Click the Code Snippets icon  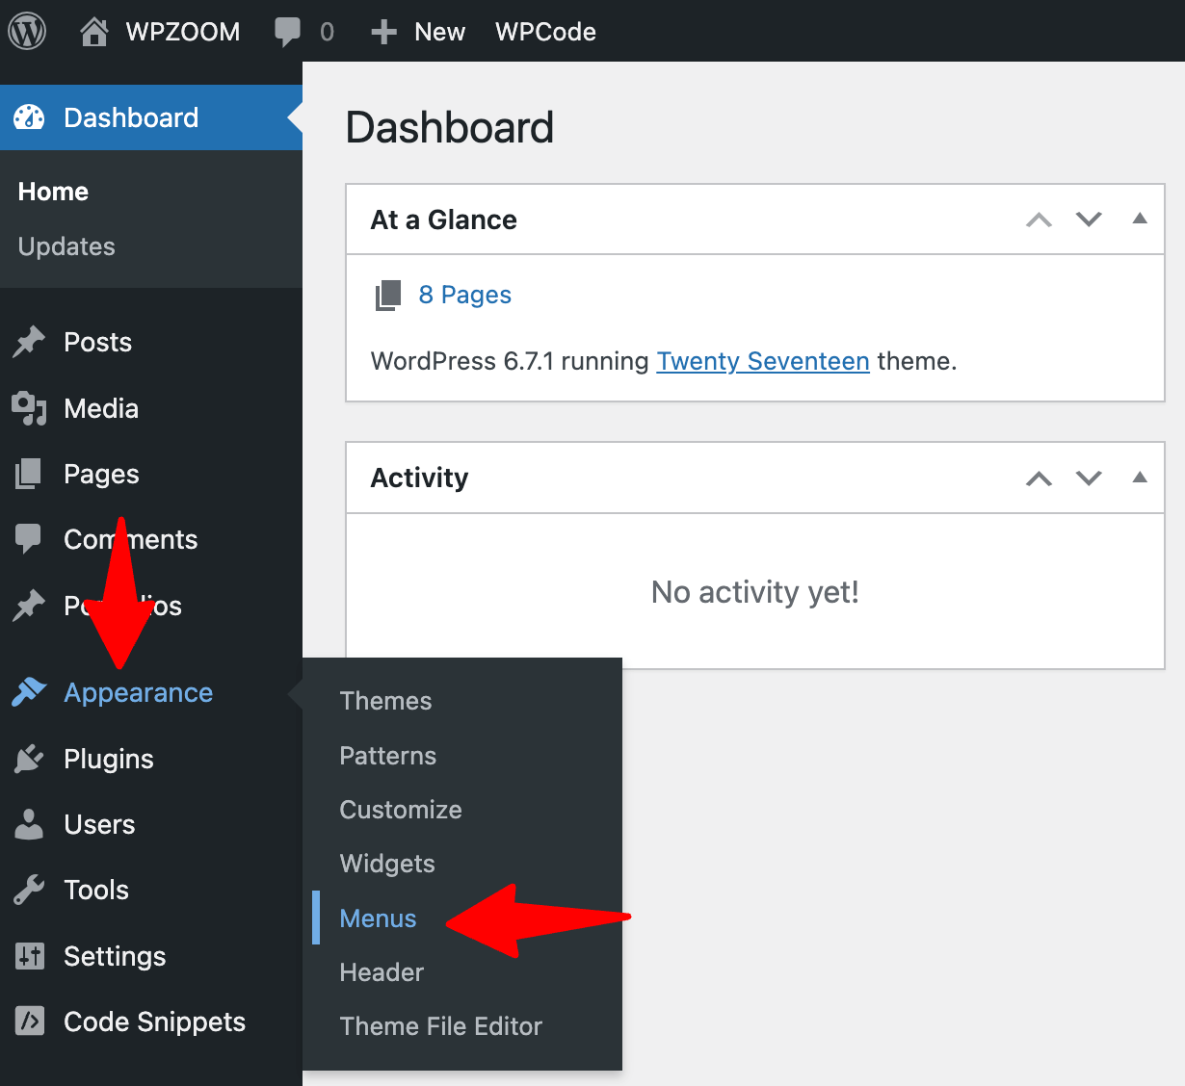coord(29,1021)
